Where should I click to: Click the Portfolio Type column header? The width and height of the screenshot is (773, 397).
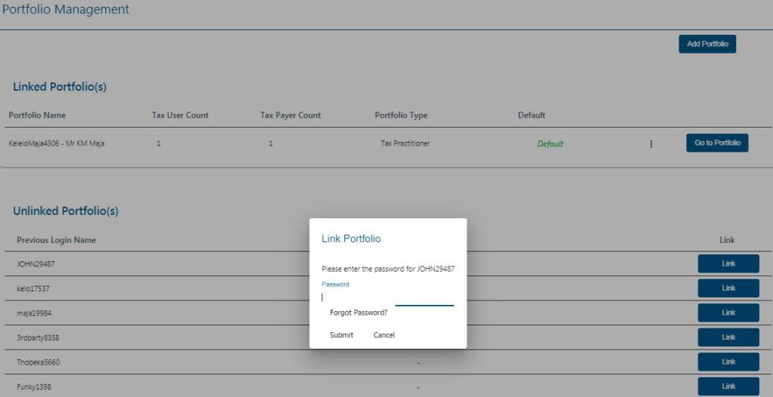point(401,115)
